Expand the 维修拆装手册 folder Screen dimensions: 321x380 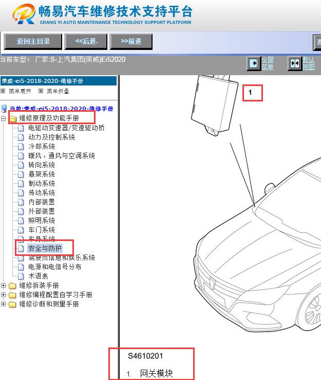[x=3, y=285]
